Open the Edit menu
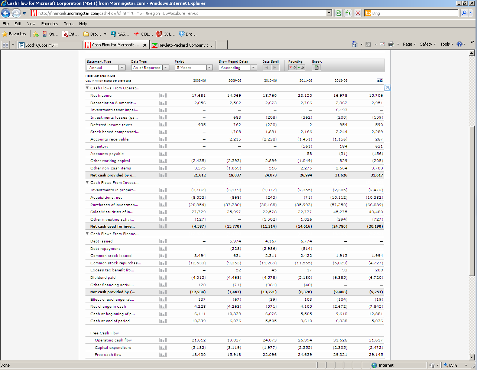 point(18,23)
